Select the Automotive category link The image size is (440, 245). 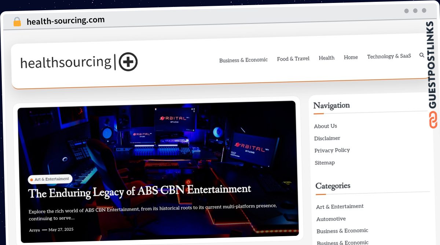331,219
